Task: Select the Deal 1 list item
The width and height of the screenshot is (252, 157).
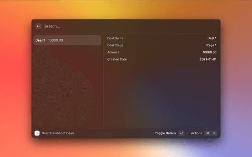Action: coord(67,40)
